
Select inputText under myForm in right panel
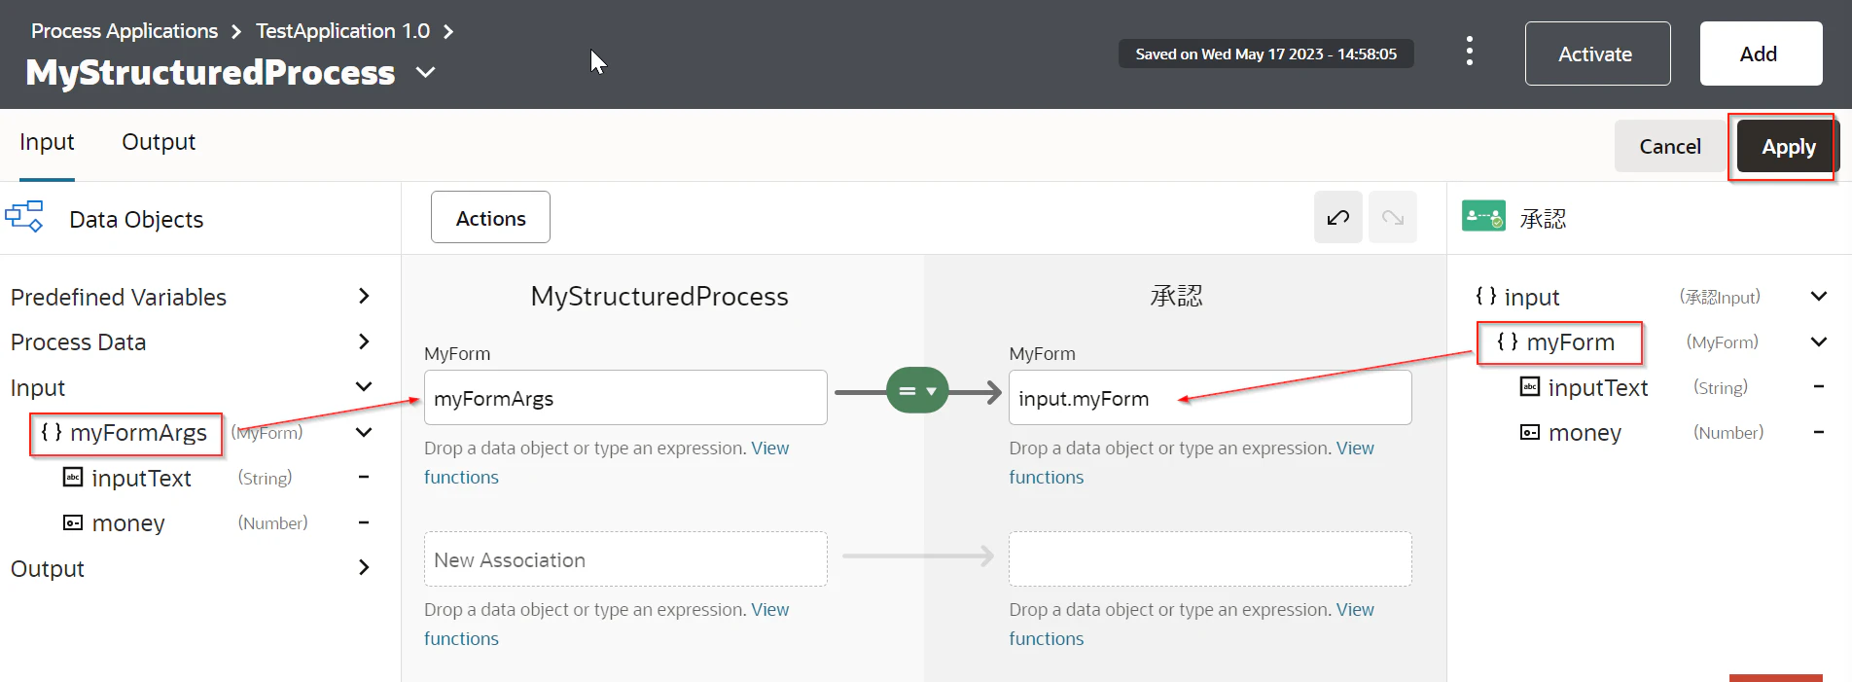point(1598,387)
